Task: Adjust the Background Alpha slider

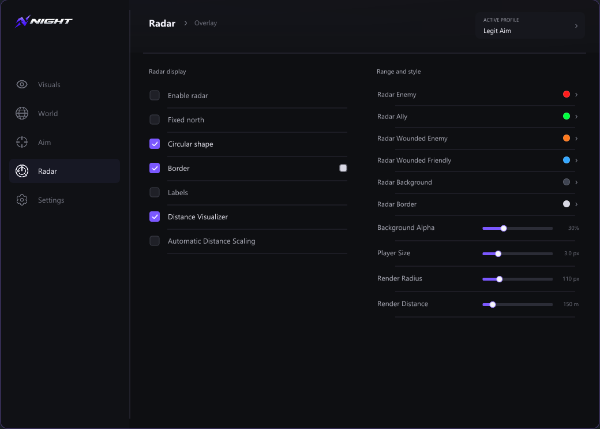Action: click(517, 228)
